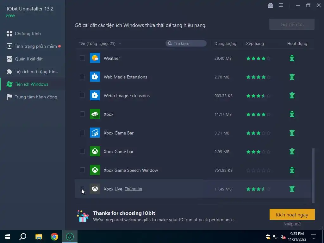Sort list by Xếp hạng column

point(255,43)
